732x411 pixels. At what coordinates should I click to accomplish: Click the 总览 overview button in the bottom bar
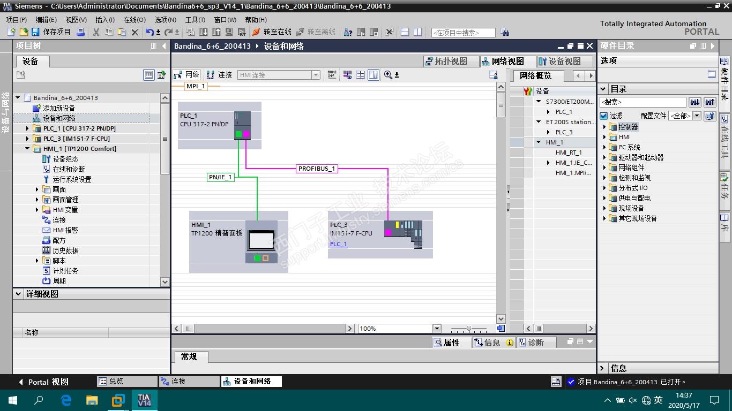click(x=127, y=382)
